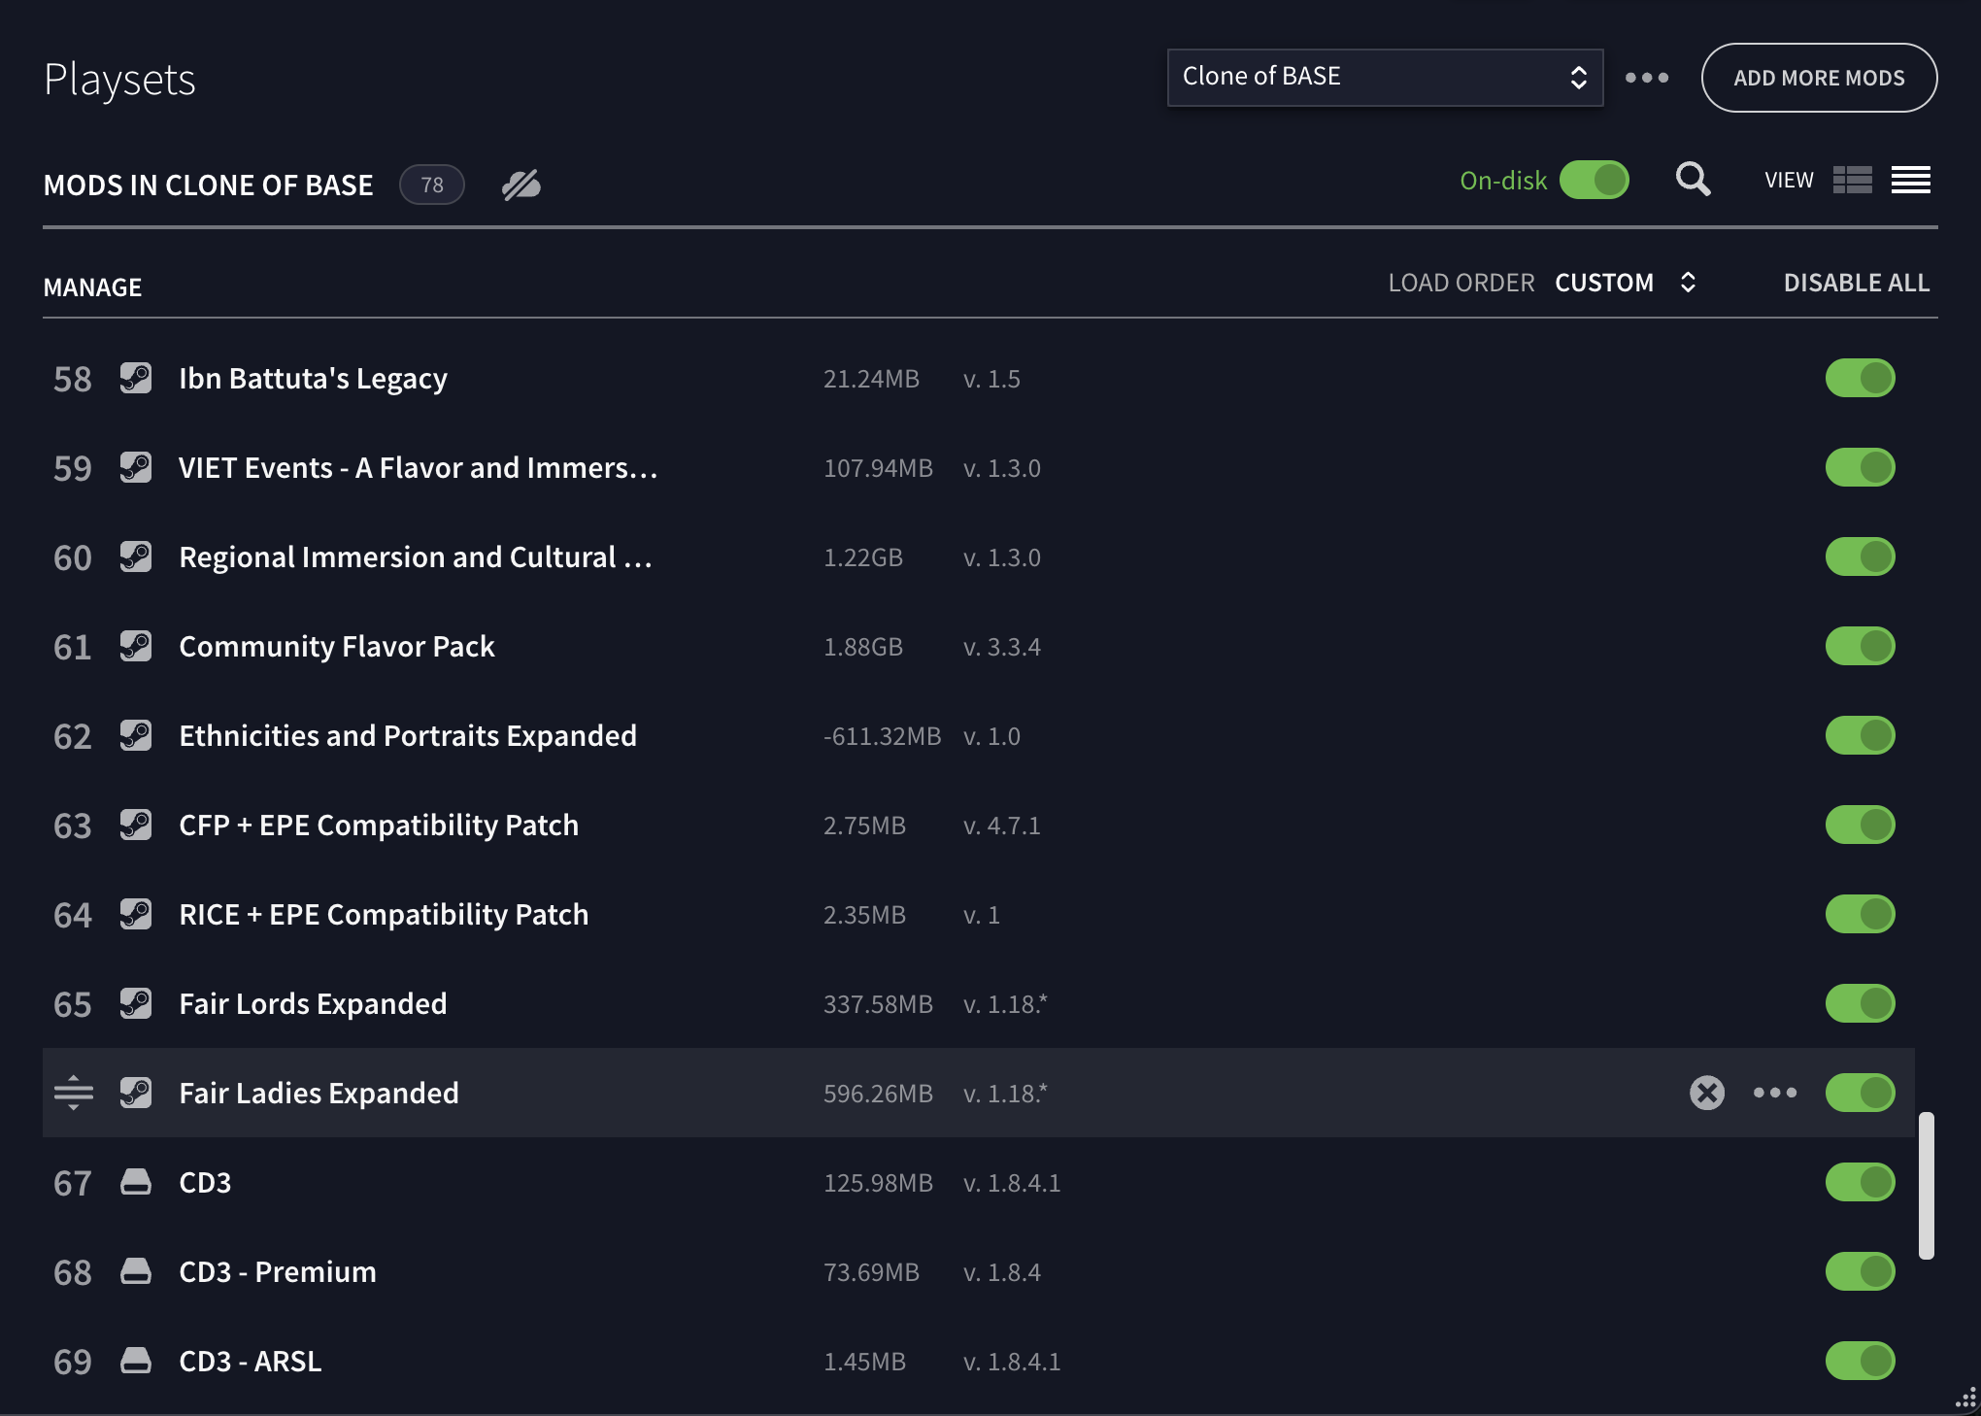The image size is (1981, 1416).
Task: Open playset options three dots menu
Action: click(1647, 78)
